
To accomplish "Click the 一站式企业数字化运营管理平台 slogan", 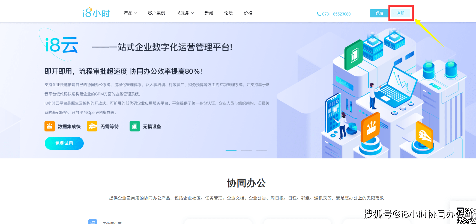I will (x=162, y=47).
